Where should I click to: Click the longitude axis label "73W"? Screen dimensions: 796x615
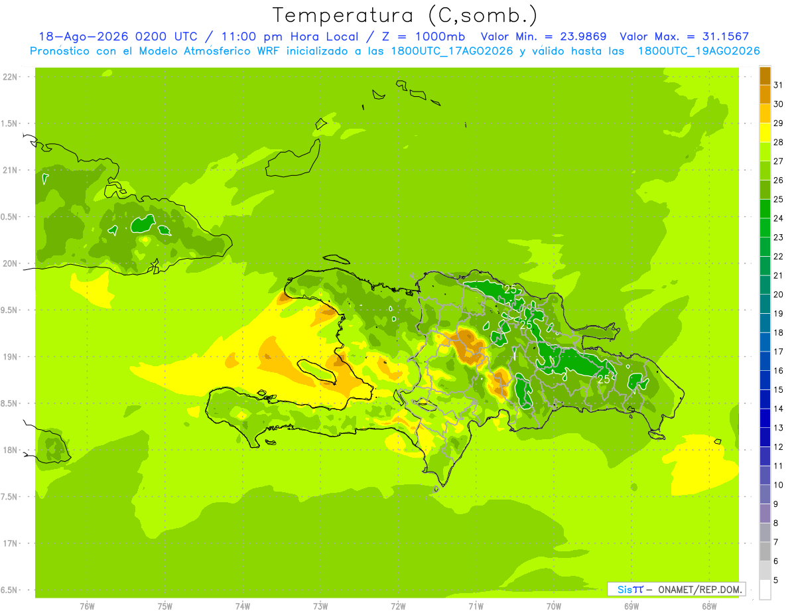(x=320, y=606)
